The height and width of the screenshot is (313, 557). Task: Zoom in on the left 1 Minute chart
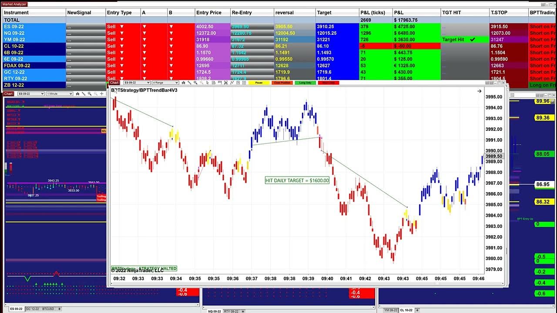point(90,94)
